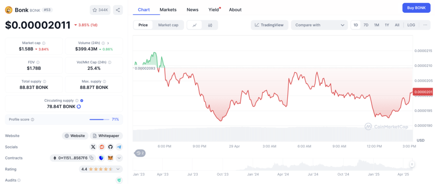Click the share icon button
The image size is (435, 184).
(118, 10)
